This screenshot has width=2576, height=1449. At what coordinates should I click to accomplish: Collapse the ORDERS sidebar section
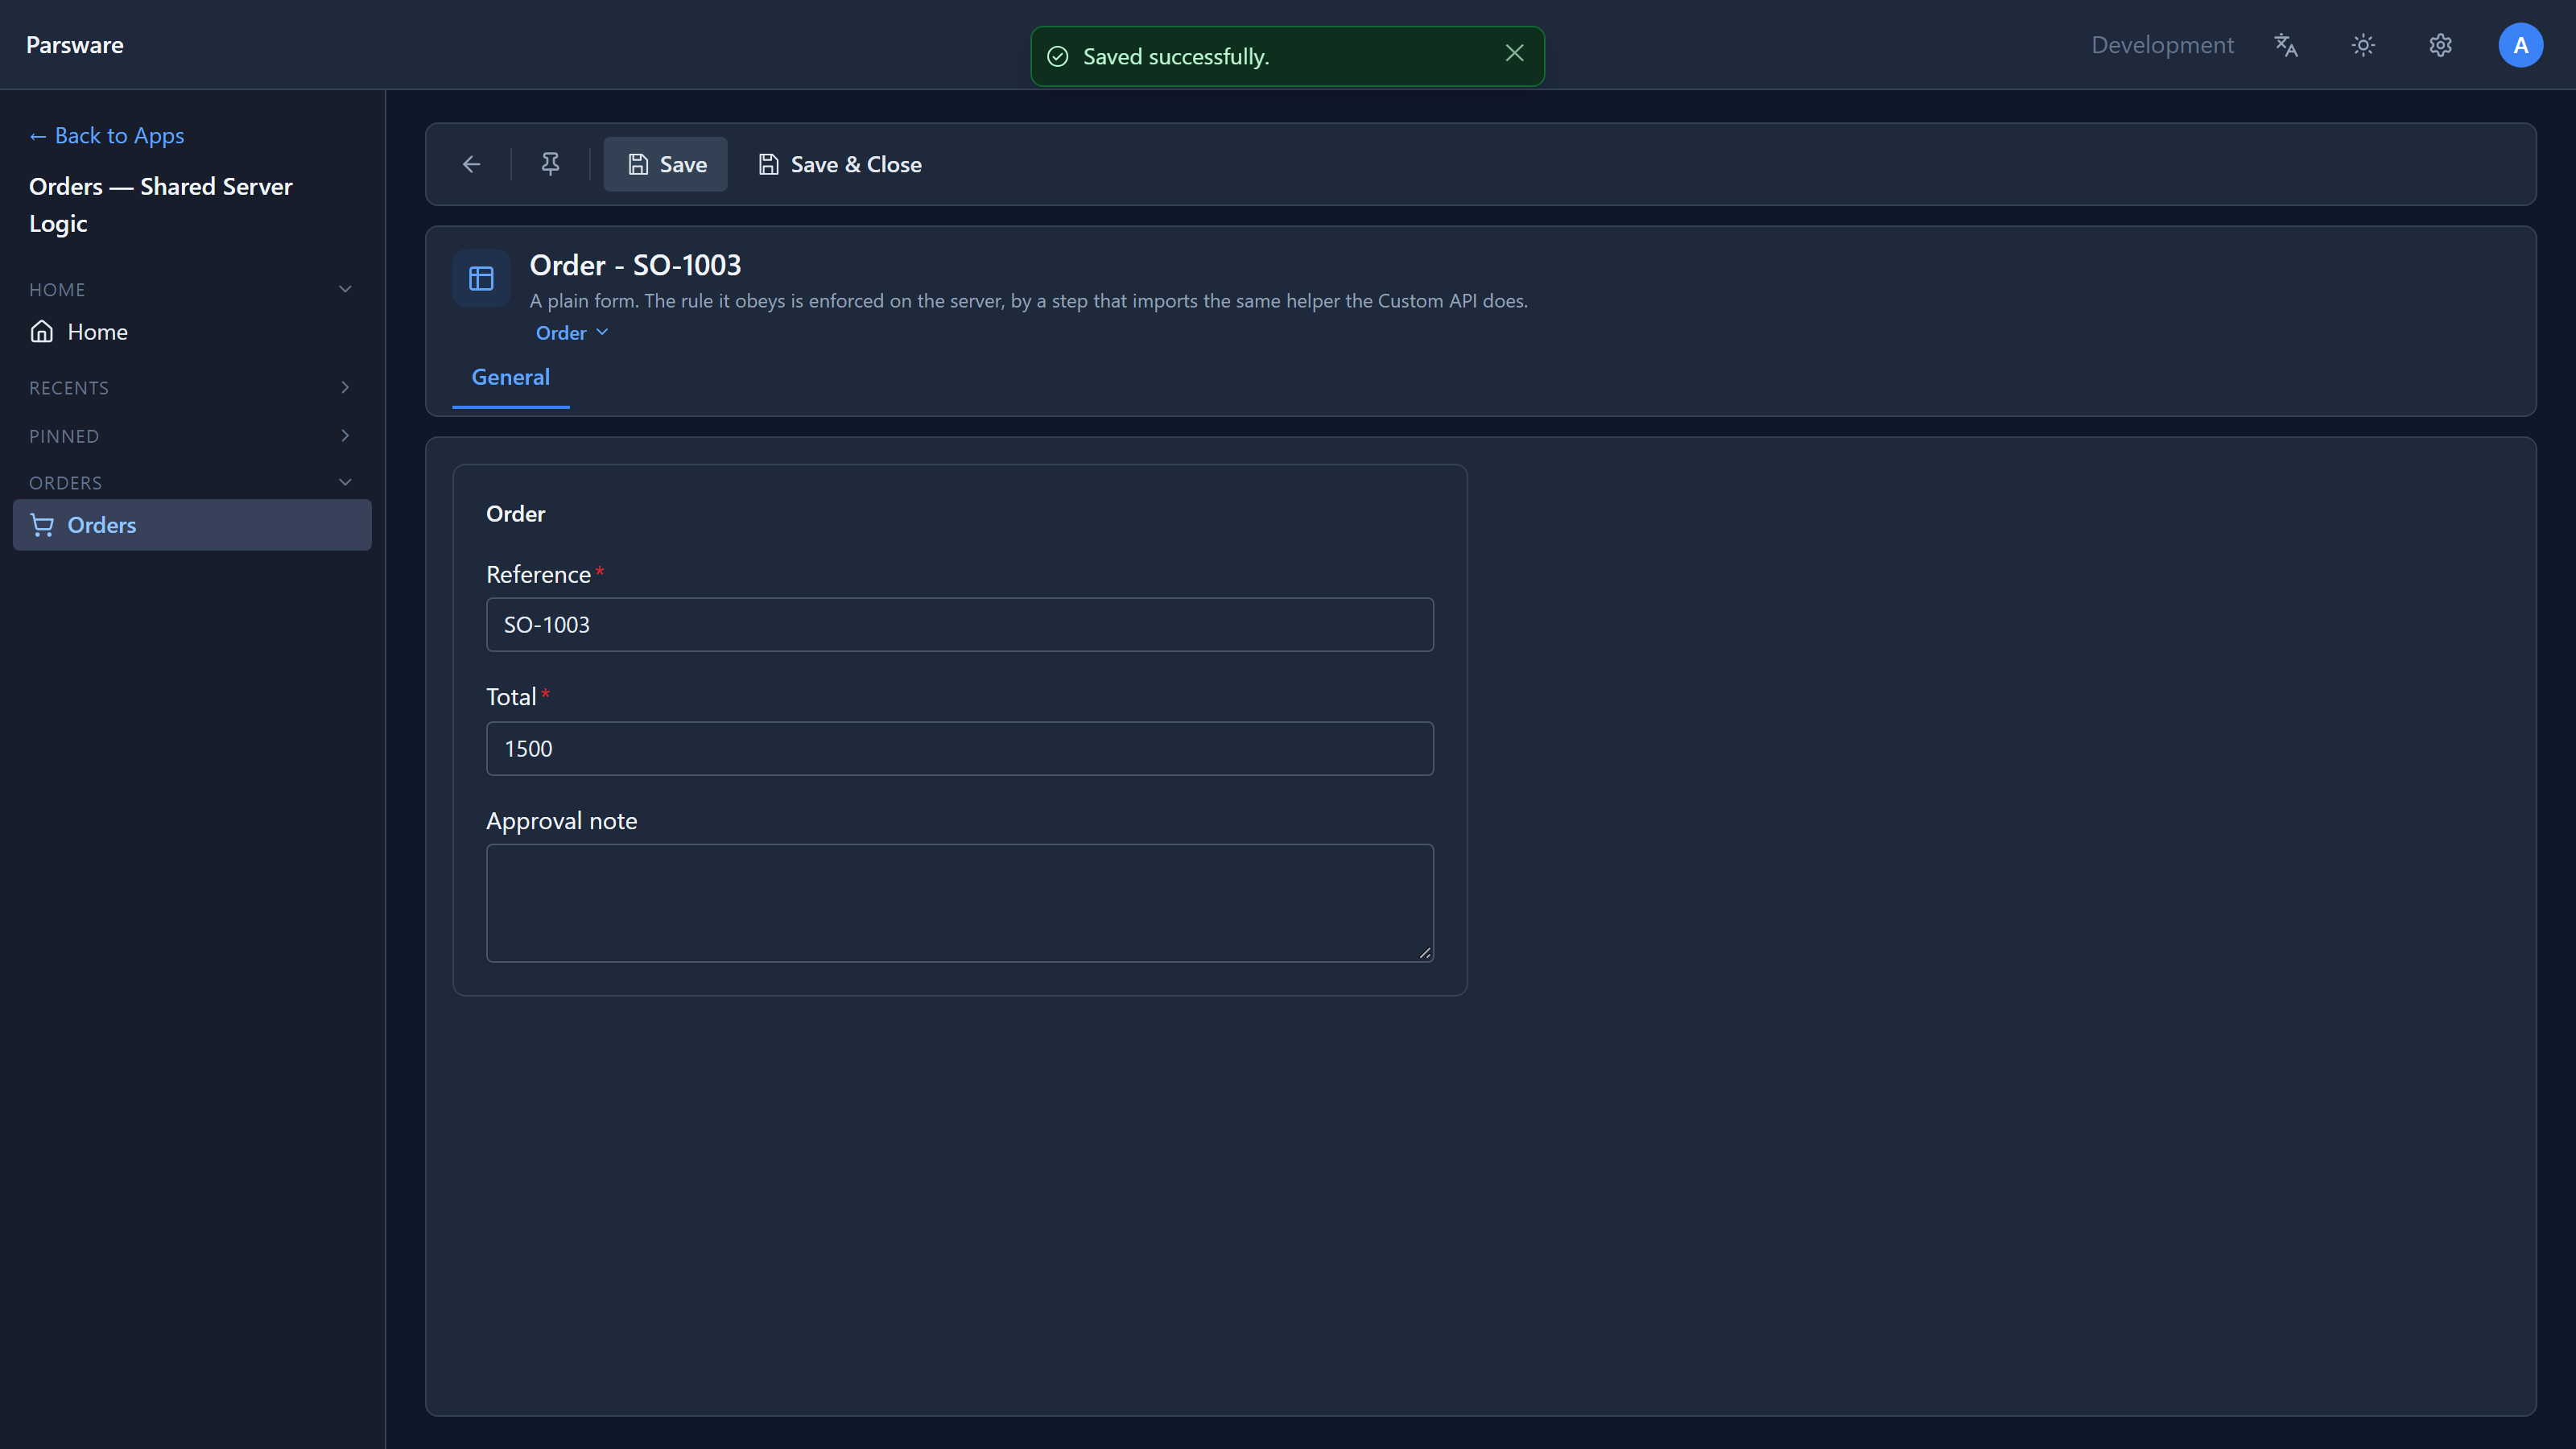click(x=192, y=483)
